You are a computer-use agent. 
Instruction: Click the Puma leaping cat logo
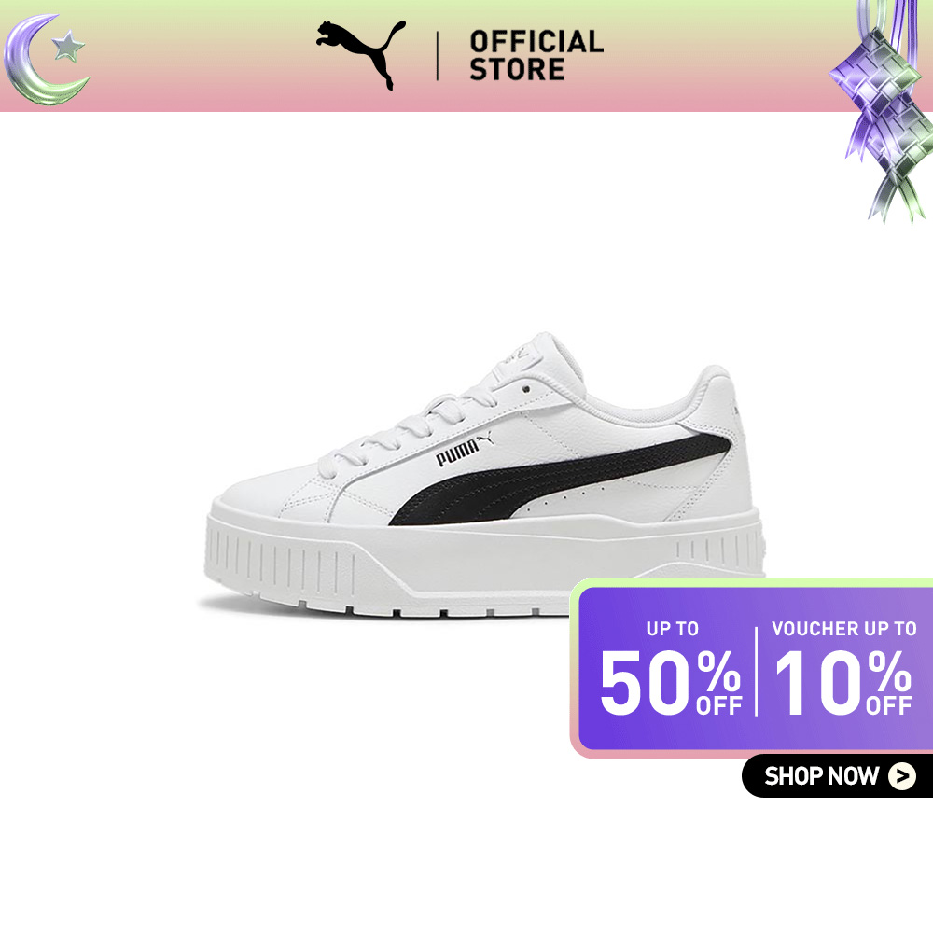[360, 54]
